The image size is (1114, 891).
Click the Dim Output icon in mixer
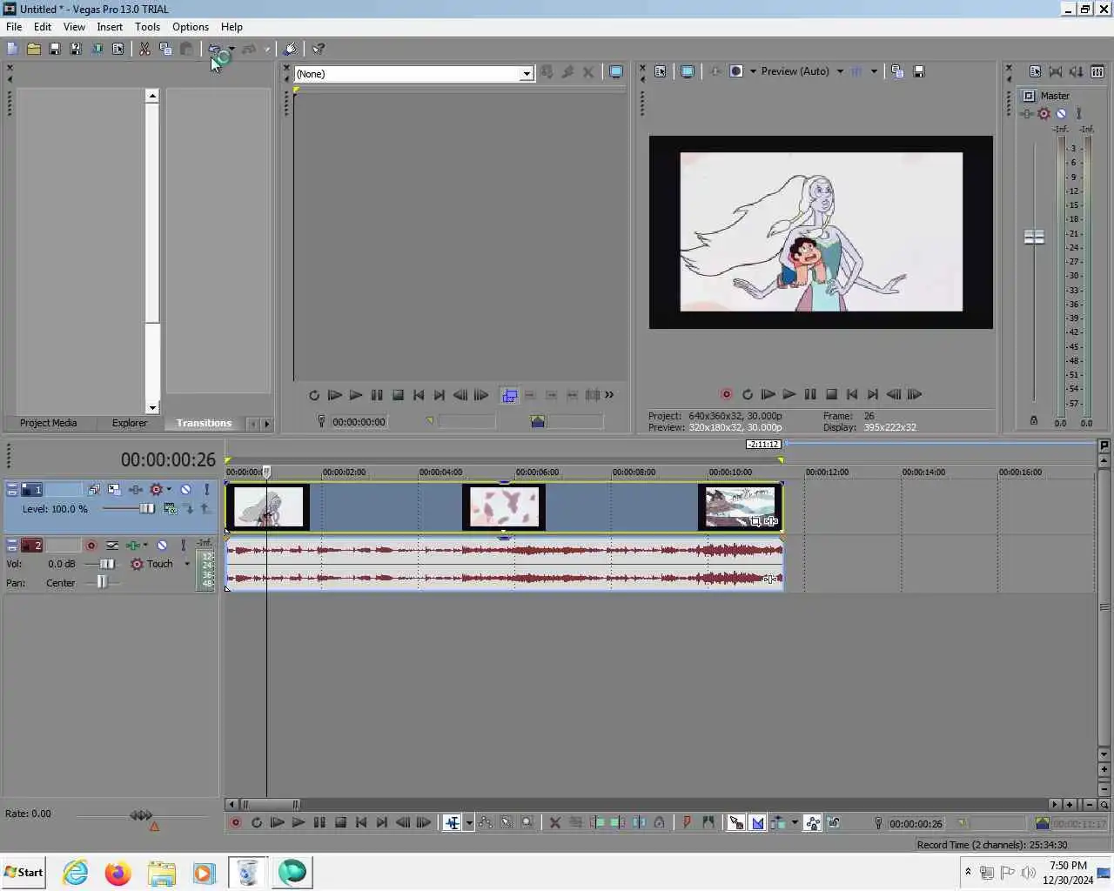1077,71
